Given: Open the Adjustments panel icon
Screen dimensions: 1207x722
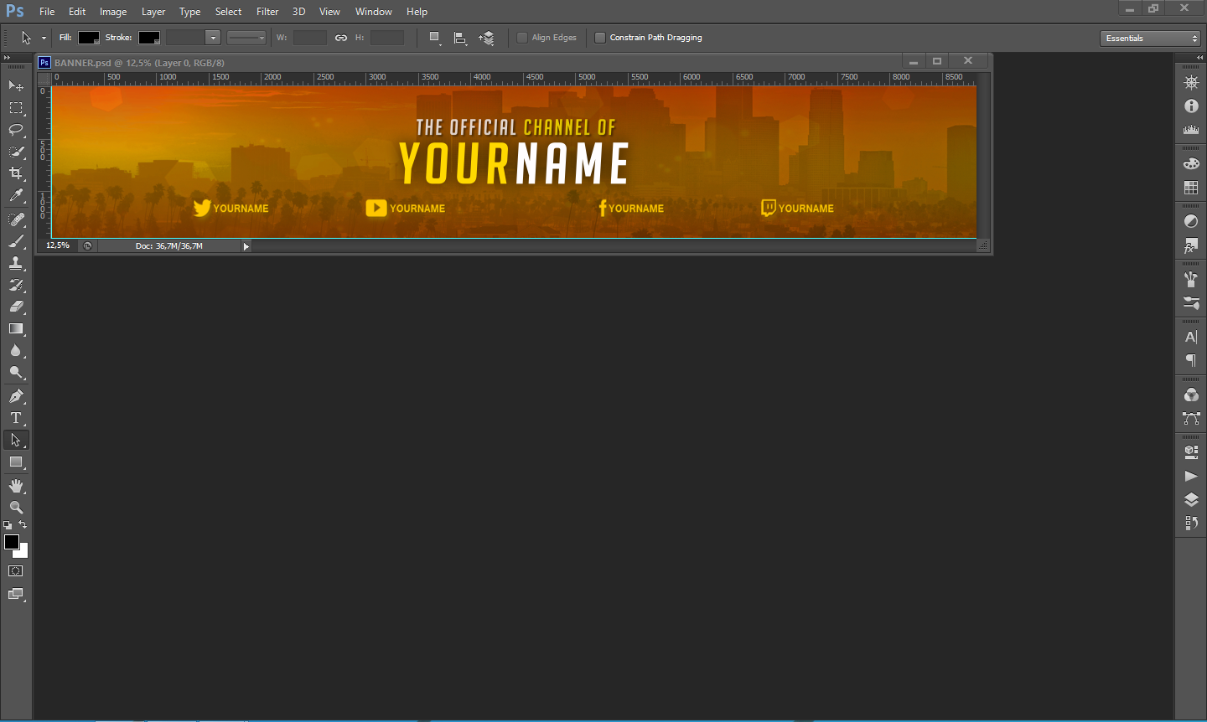Looking at the screenshot, I should click(x=1191, y=222).
